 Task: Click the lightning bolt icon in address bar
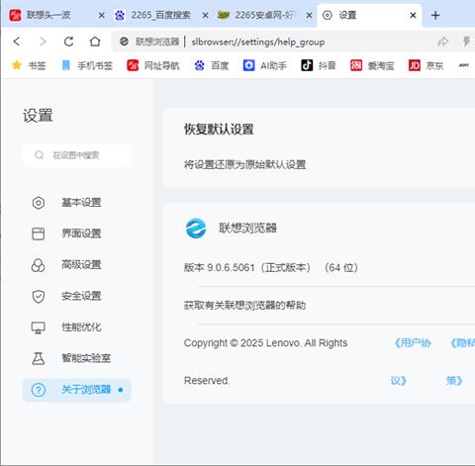click(x=466, y=42)
